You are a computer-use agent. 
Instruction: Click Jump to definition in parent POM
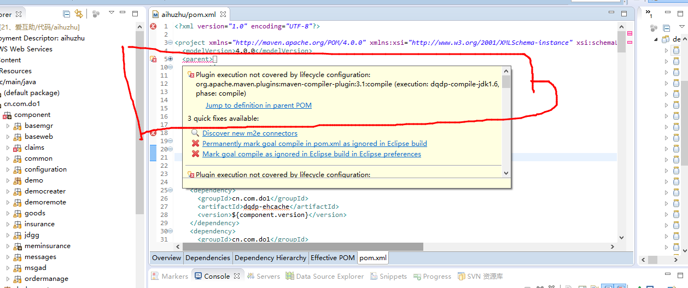tap(258, 105)
